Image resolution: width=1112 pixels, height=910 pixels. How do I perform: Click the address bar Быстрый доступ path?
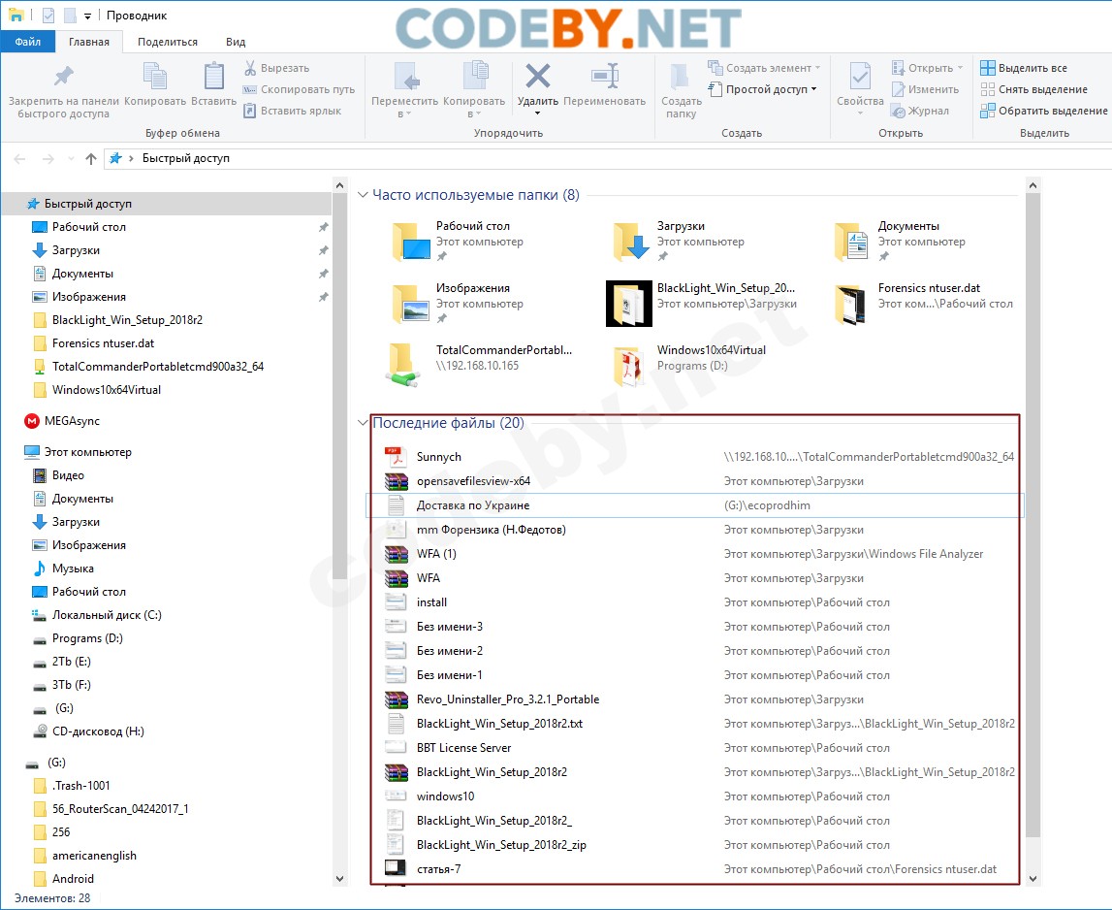[x=186, y=158]
